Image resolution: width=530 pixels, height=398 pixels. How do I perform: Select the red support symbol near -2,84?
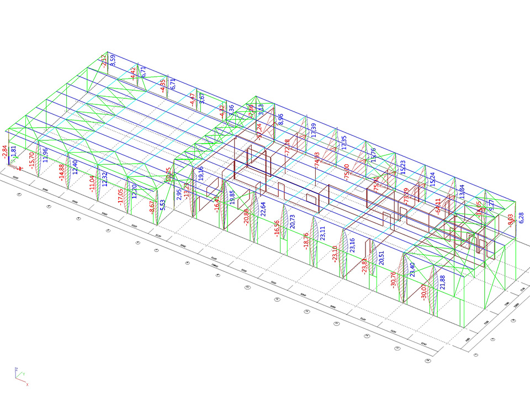coord(19,167)
